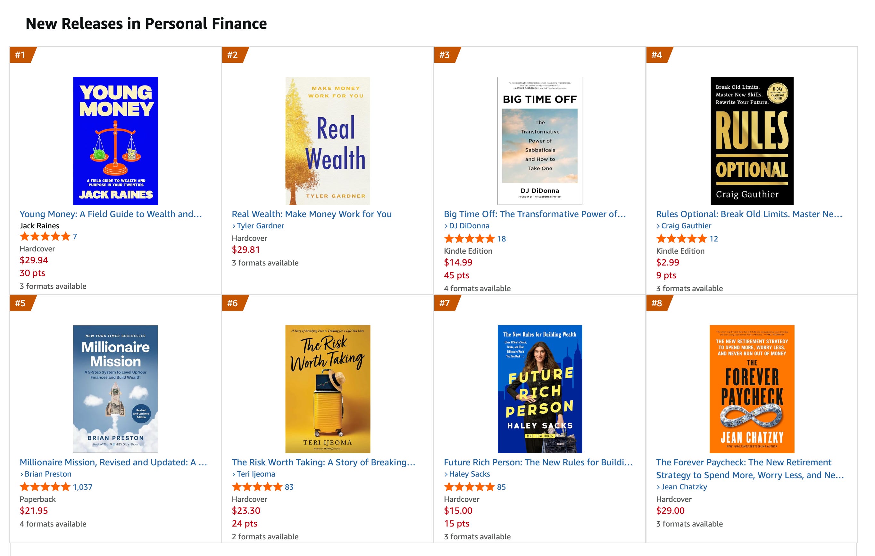This screenshot has height=556, width=875.
Task: Click the Big Time Off cover thumbnail
Action: (x=540, y=141)
